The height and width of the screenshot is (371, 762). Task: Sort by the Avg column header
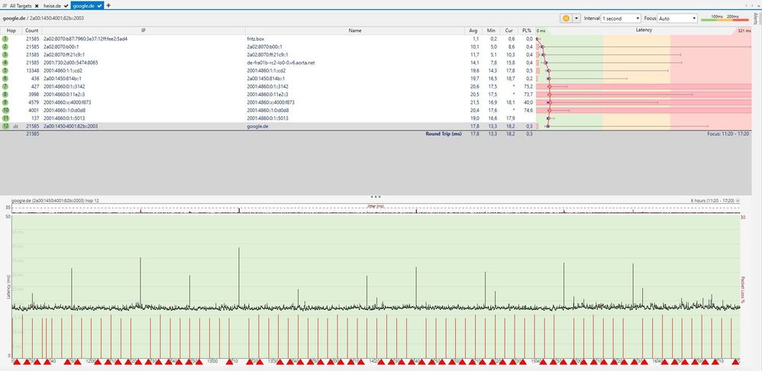[x=473, y=31]
